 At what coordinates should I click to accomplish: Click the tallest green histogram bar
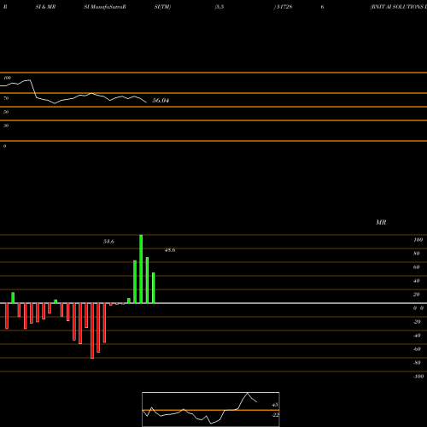click(x=141, y=269)
